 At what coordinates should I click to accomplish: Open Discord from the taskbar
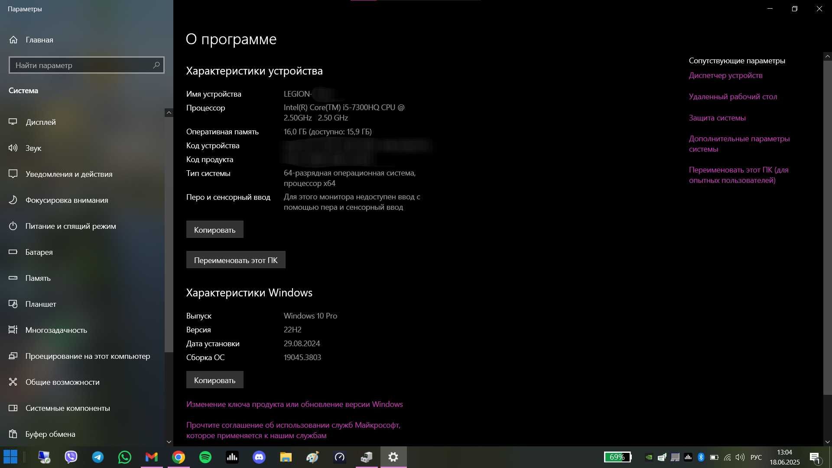259,457
